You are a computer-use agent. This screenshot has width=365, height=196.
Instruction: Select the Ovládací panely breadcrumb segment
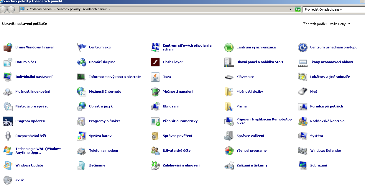pos(41,9)
